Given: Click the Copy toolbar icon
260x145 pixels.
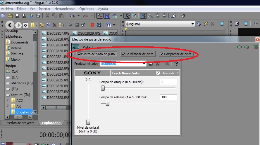Looking at the screenshot, I should click(54, 16).
